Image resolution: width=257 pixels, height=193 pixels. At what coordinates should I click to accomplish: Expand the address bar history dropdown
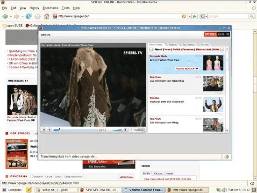[189, 16]
